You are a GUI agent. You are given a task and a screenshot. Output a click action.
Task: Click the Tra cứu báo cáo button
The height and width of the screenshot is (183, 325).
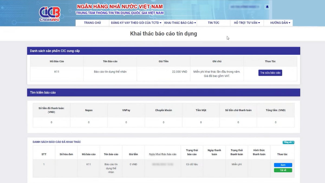[270, 73]
